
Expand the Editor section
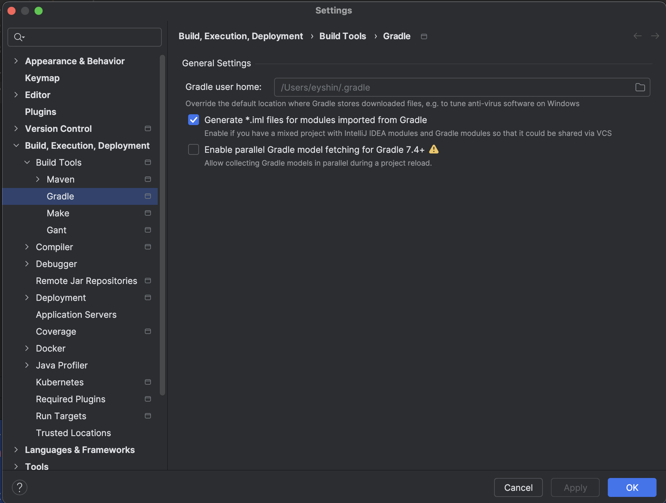16,95
